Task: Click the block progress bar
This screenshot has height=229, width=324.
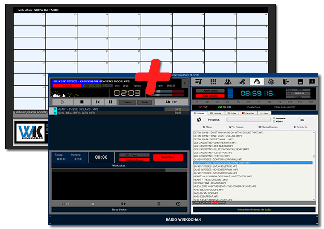Action: pos(119,170)
